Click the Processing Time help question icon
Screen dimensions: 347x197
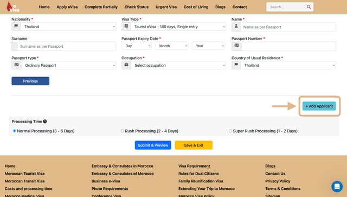coord(45,122)
